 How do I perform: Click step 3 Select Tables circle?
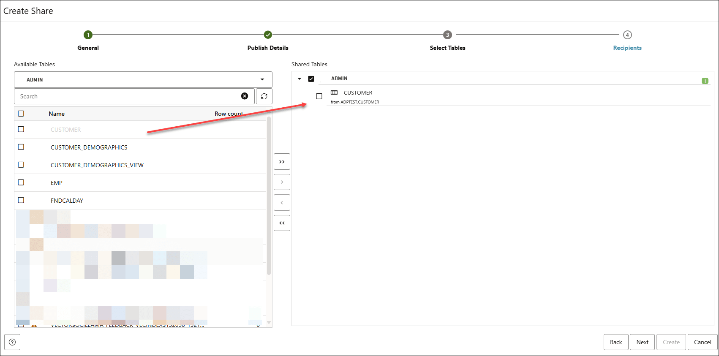click(447, 35)
